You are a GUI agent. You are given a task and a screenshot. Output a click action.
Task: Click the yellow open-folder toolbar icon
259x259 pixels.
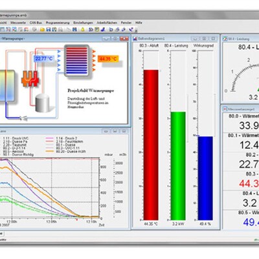(42, 29)
